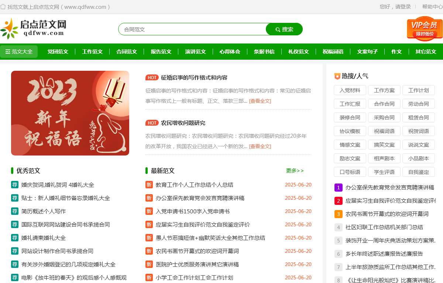
Task: Click the purple rank 1 badge
Action: [339, 188]
